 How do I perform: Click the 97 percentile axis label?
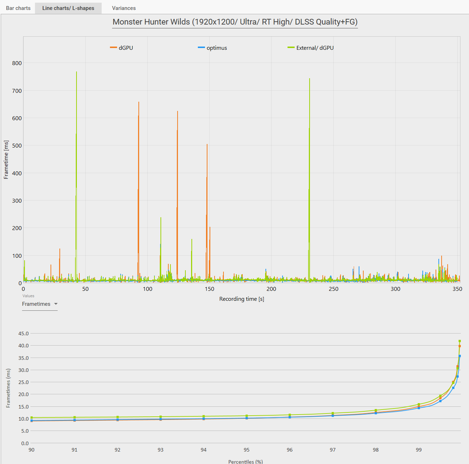point(333,450)
